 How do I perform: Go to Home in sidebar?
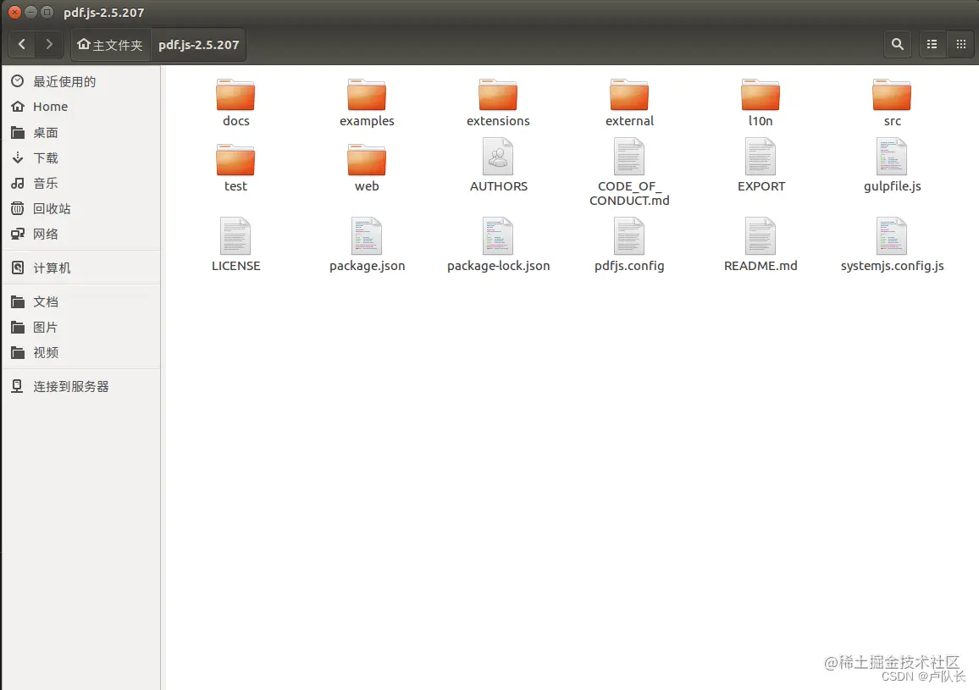tap(81, 107)
